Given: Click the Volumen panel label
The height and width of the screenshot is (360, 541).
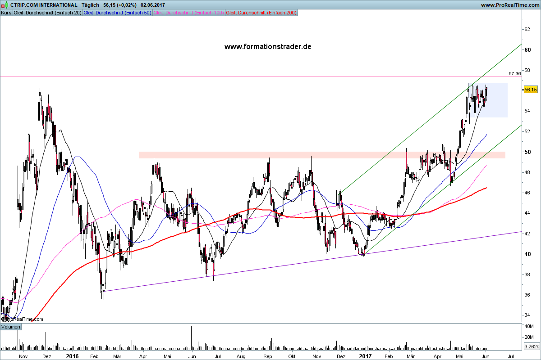Looking at the screenshot, I should [x=10, y=327].
